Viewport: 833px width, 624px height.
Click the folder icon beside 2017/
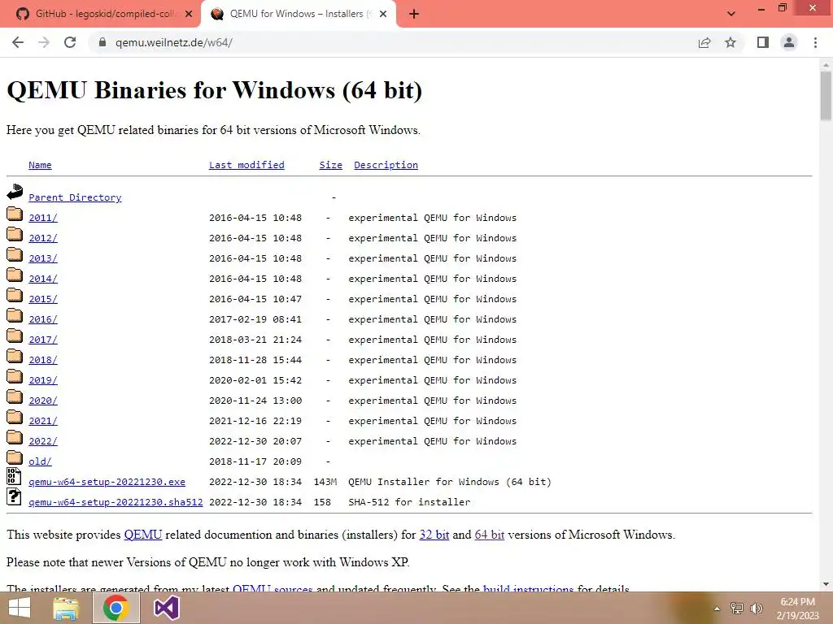tap(15, 336)
